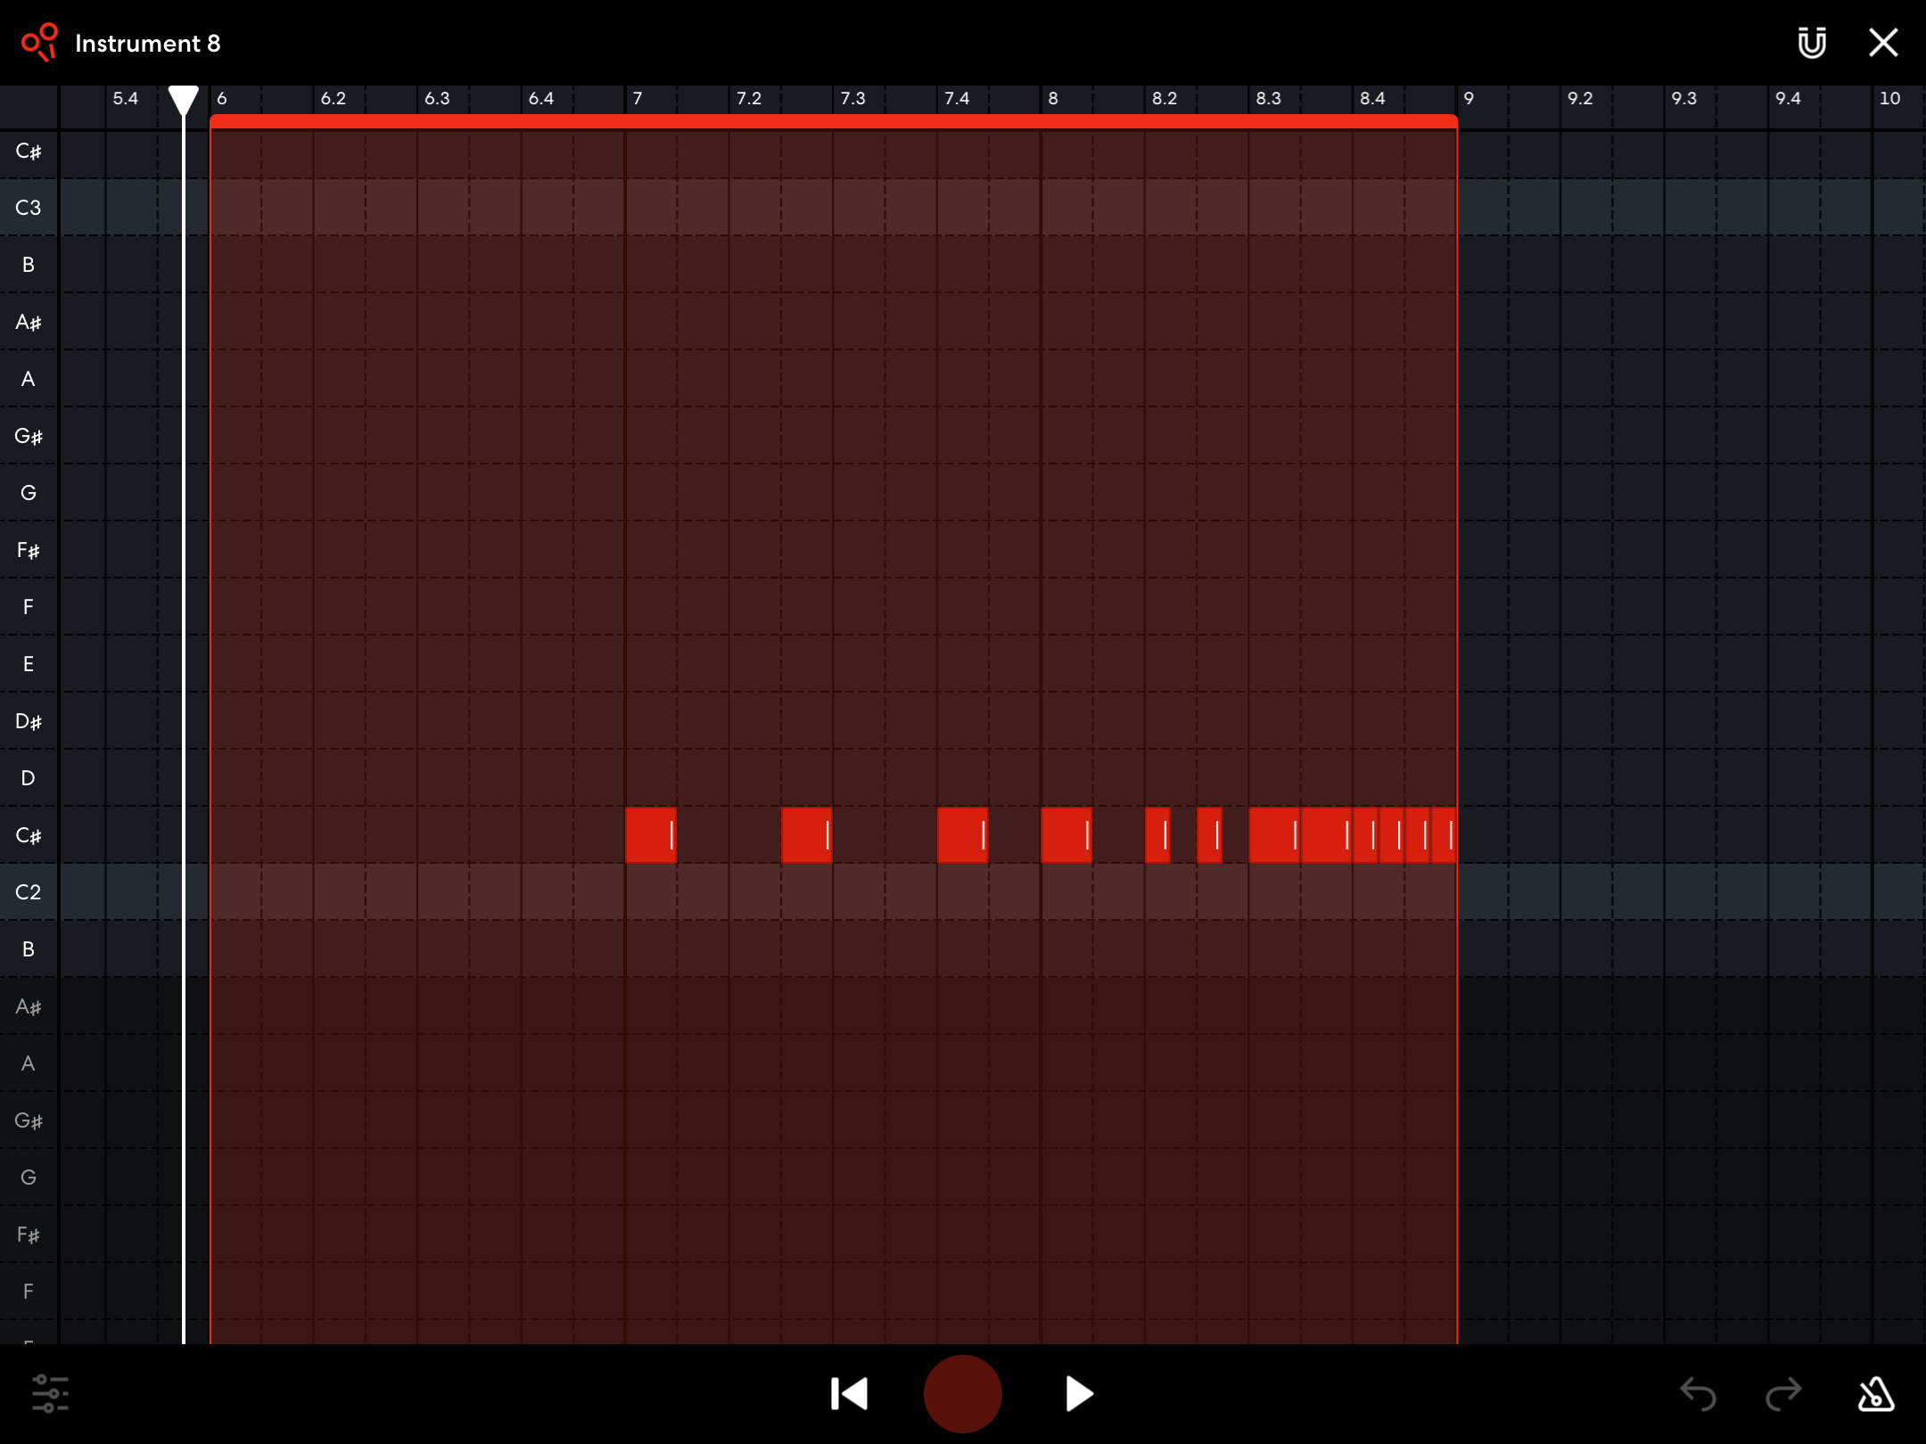Toggle the magnet snap icon

(1811, 43)
